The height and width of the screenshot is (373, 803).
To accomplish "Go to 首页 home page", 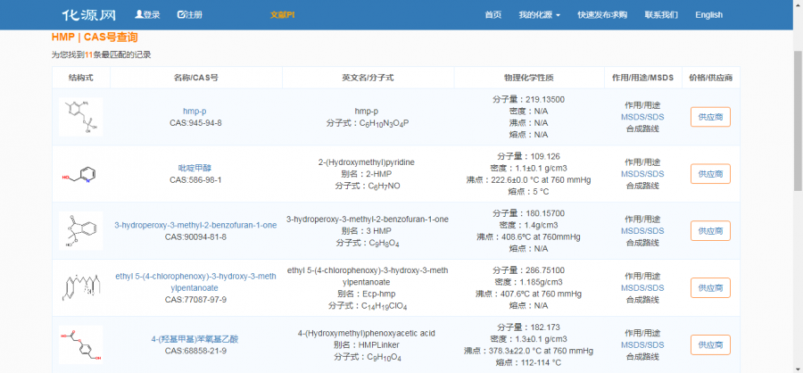I will pos(493,15).
